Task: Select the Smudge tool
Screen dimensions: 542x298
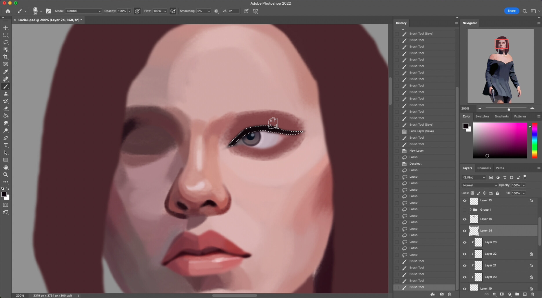Action: (6, 123)
